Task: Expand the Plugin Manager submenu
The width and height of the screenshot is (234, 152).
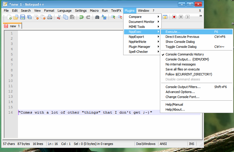Action: 142,47
